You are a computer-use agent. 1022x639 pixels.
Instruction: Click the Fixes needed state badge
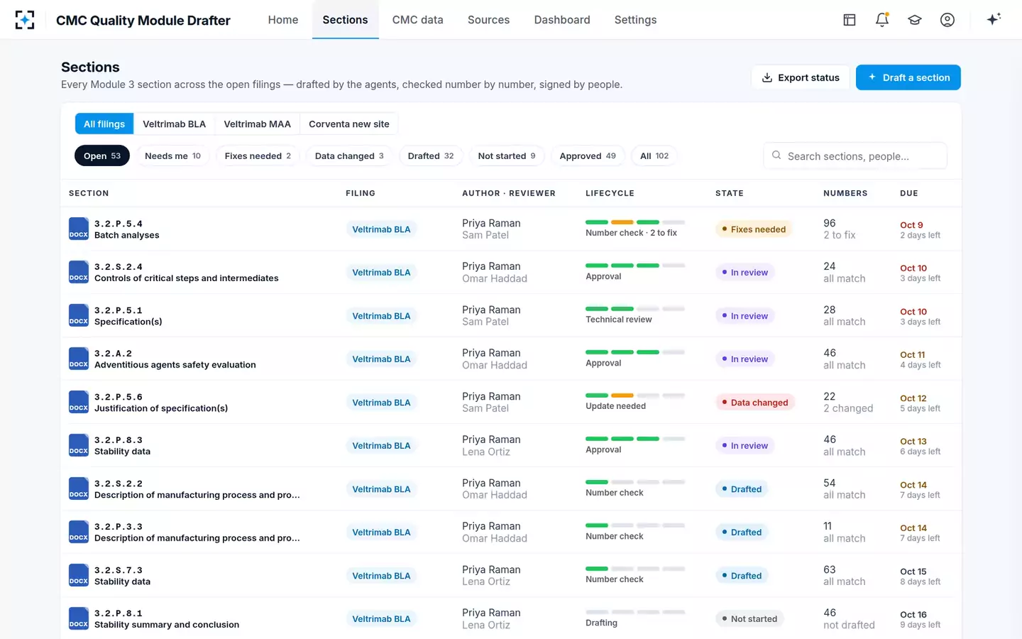point(754,229)
